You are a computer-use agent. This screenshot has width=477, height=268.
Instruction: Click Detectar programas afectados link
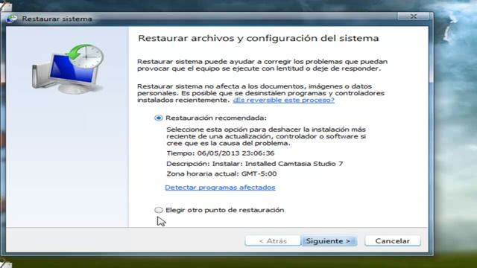221,188
